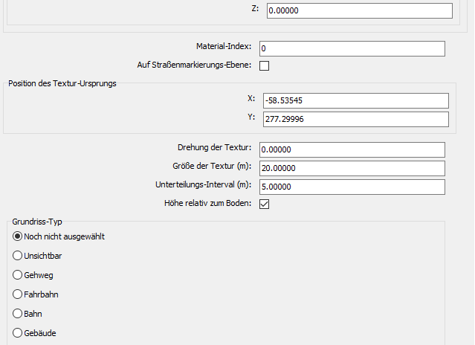The width and height of the screenshot is (475, 345).
Task: Focus the Drehung der Textur field
Action: (352, 150)
